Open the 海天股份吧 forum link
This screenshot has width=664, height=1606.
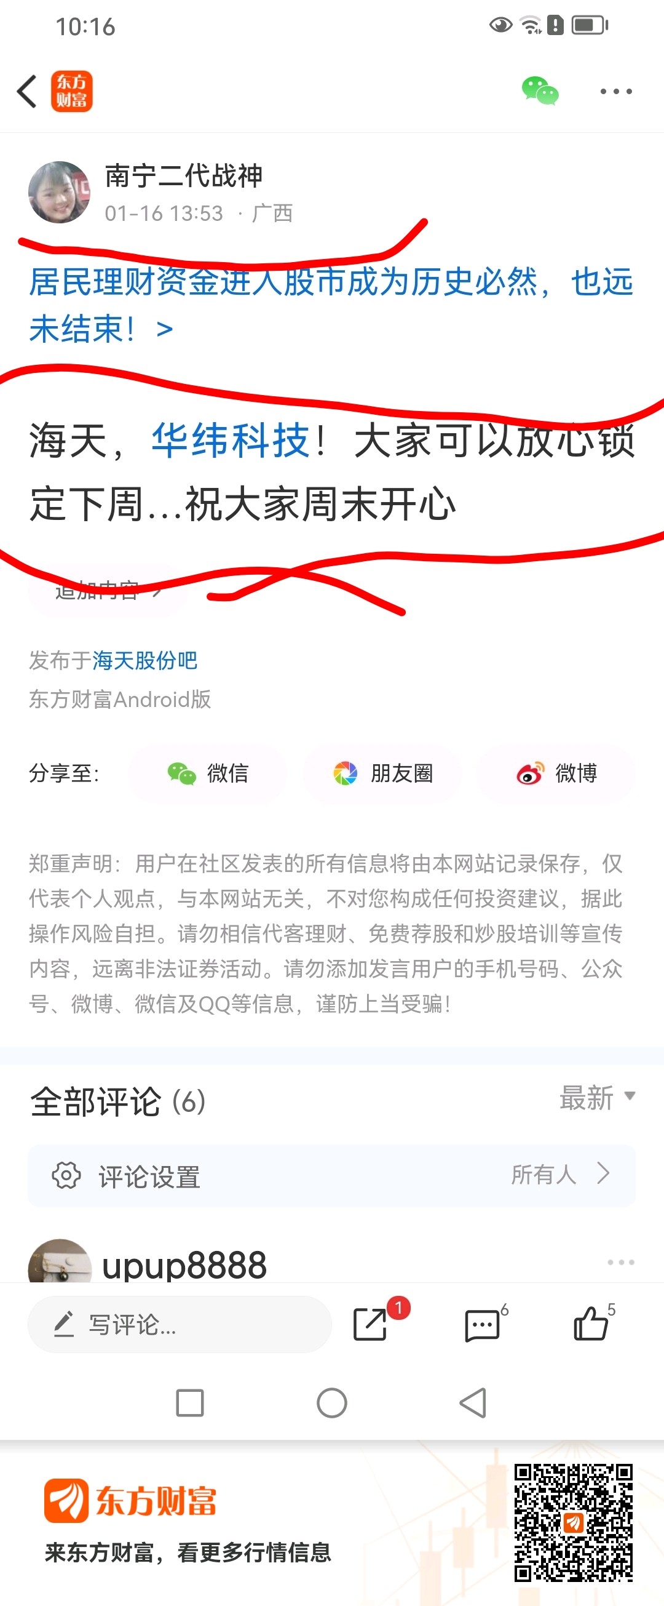coord(144,660)
